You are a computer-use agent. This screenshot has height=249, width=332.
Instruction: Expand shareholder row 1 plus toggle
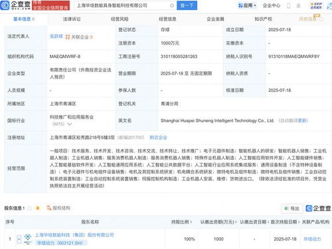[19, 239]
